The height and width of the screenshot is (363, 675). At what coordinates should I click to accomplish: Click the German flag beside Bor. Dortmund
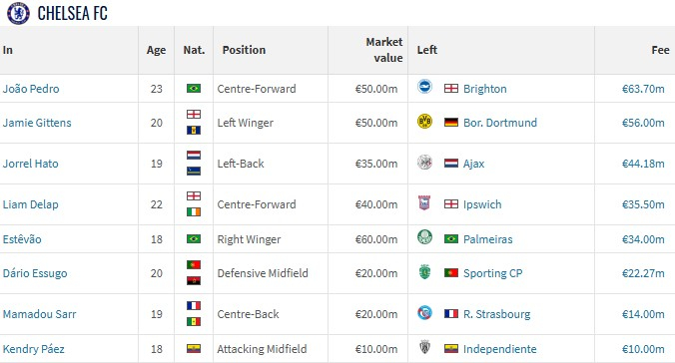pos(450,123)
